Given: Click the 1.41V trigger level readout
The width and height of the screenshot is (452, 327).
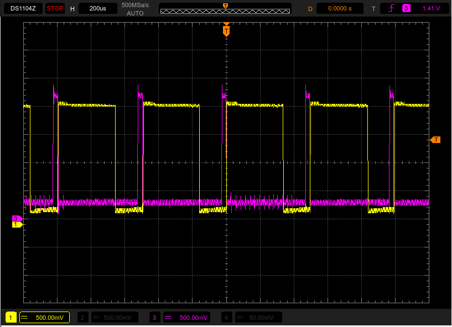Looking at the screenshot, I should point(431,8).
